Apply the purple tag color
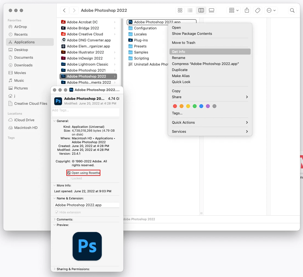This screenshot has width=303, height=277. pos(208,106)
